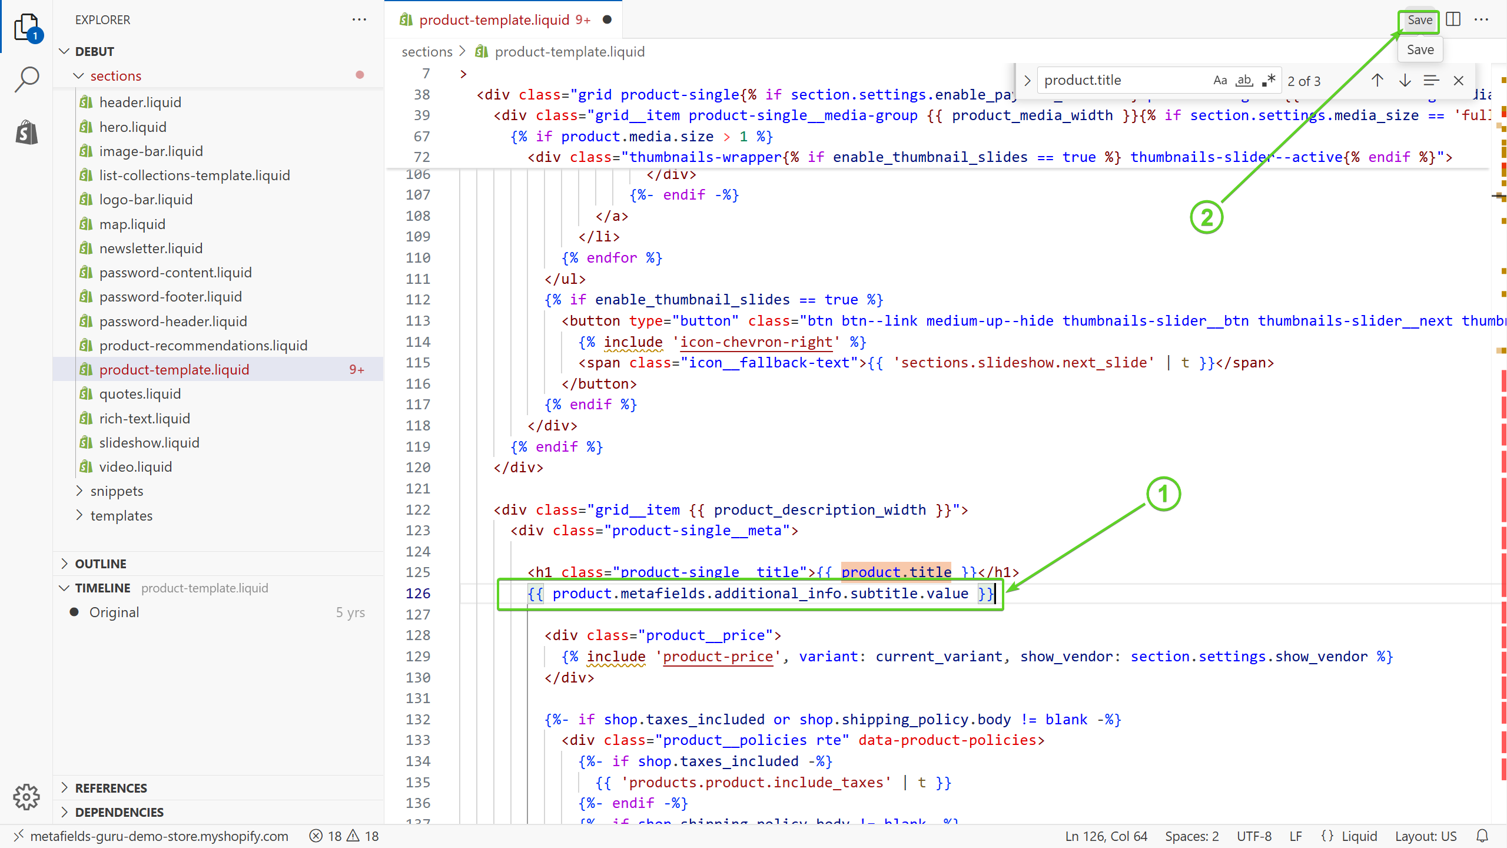The height and width of the screenshot is (848, 1507).
Task: Open slideshow.liquid in the explorer
Action: [149, 442]
